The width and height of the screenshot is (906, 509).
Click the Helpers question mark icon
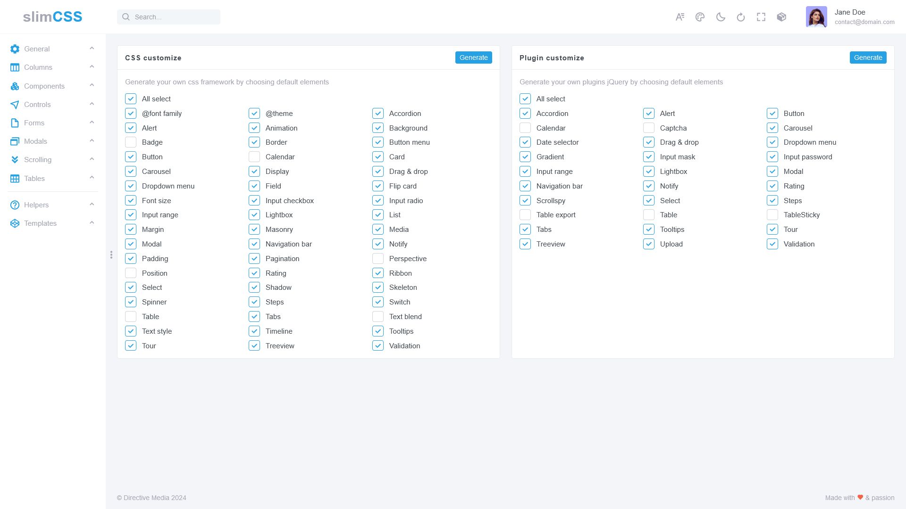[15, 205]
